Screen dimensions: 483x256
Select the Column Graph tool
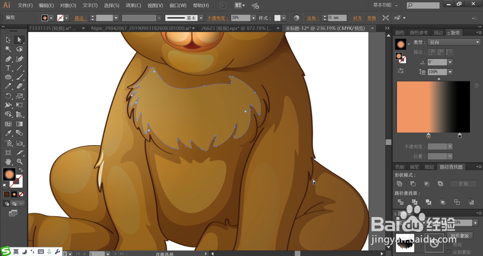pyautogui.click(x=19, y=143)
